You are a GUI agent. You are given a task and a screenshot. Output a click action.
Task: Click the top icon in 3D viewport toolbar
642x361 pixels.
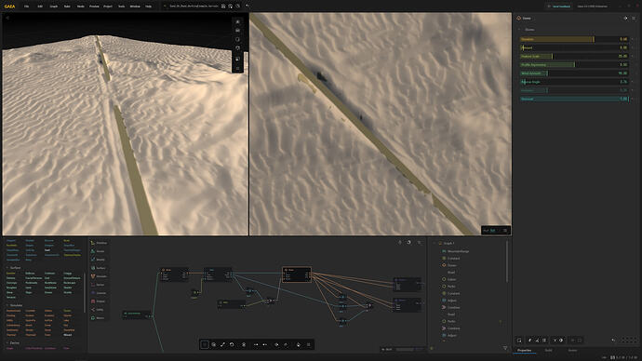pyautogui.click(x=238, y=21)
